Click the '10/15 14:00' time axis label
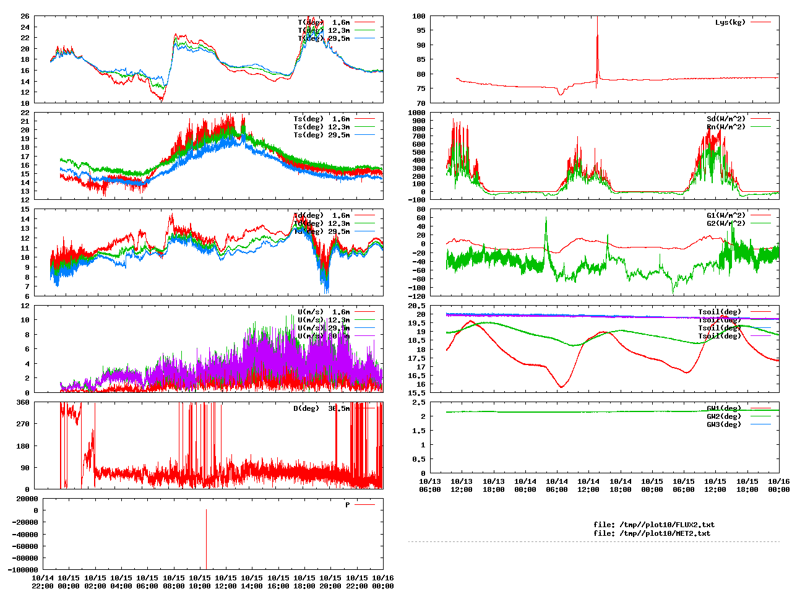 (252, 582)
